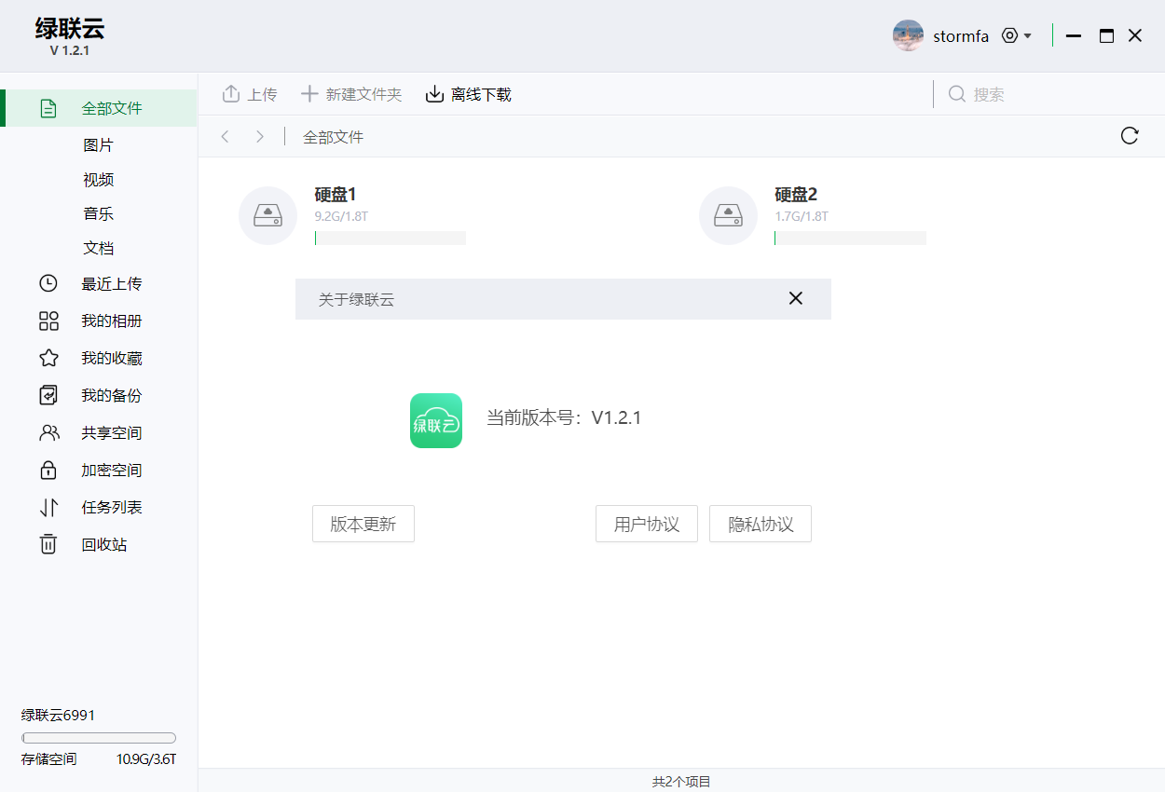The width and height of the screenshot is (1165, 792).
Task: Click 1.7G/1.8T capacity under 硬盘2
Action: (x=802, y=216)
